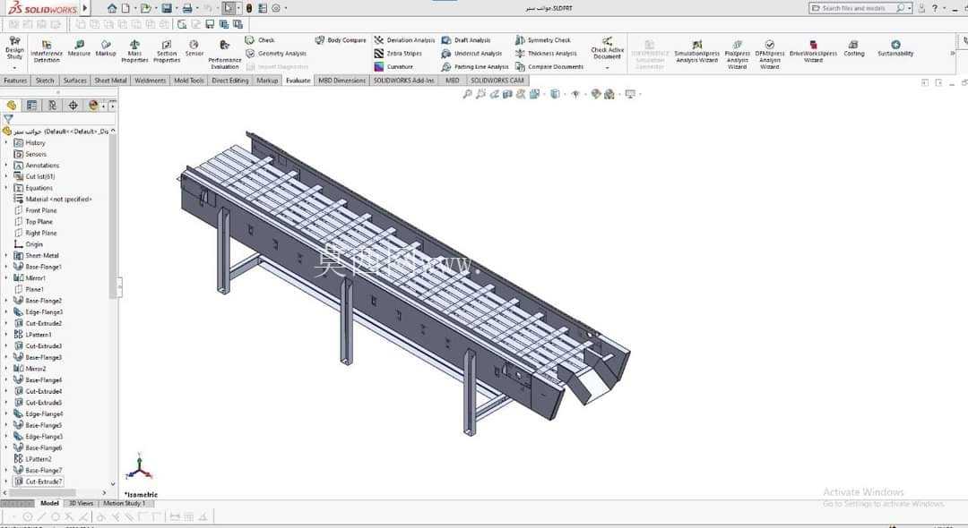Expand the Annotations tree node
Viewport: 968px width, 528px height.
(x=6, y=166)
